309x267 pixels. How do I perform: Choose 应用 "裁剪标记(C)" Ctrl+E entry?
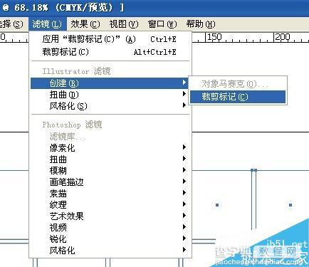(x=110, y=39)
